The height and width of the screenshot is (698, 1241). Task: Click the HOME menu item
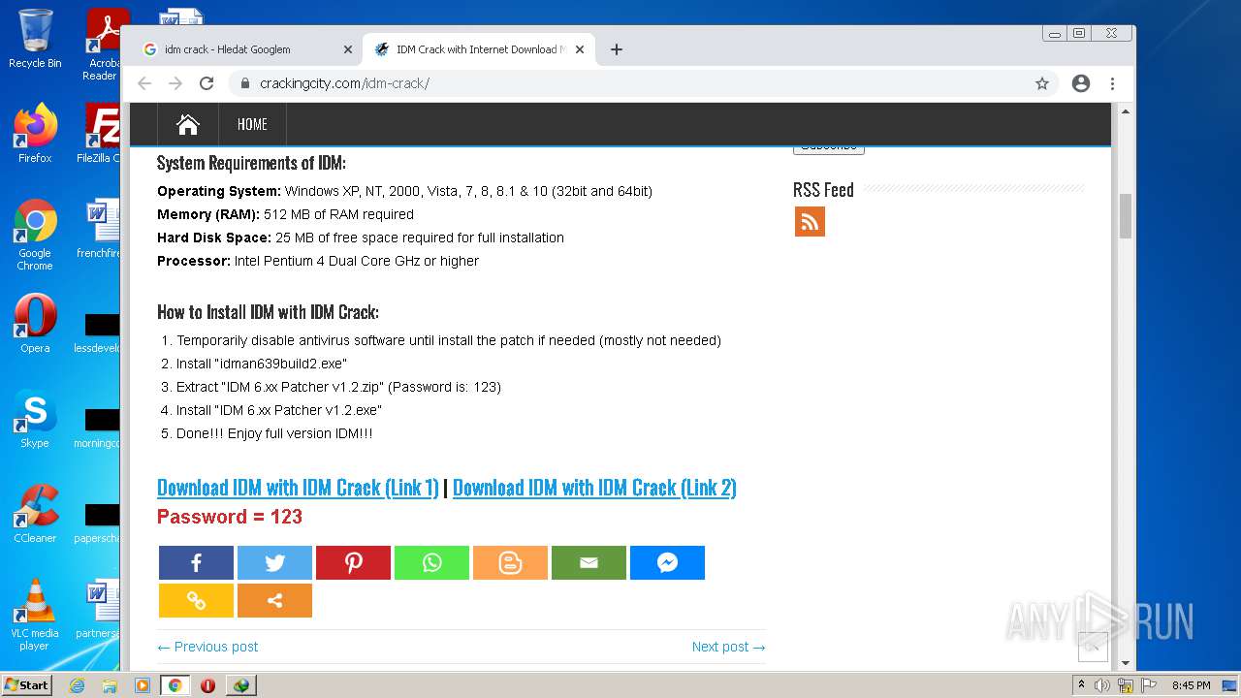pos(252,124)
